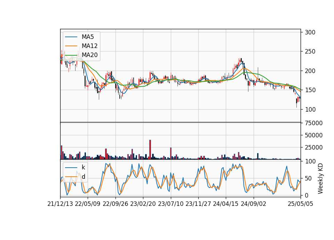
Task: Click the tall volume bar at 23/07/10
Action: [x=171, y=153]
